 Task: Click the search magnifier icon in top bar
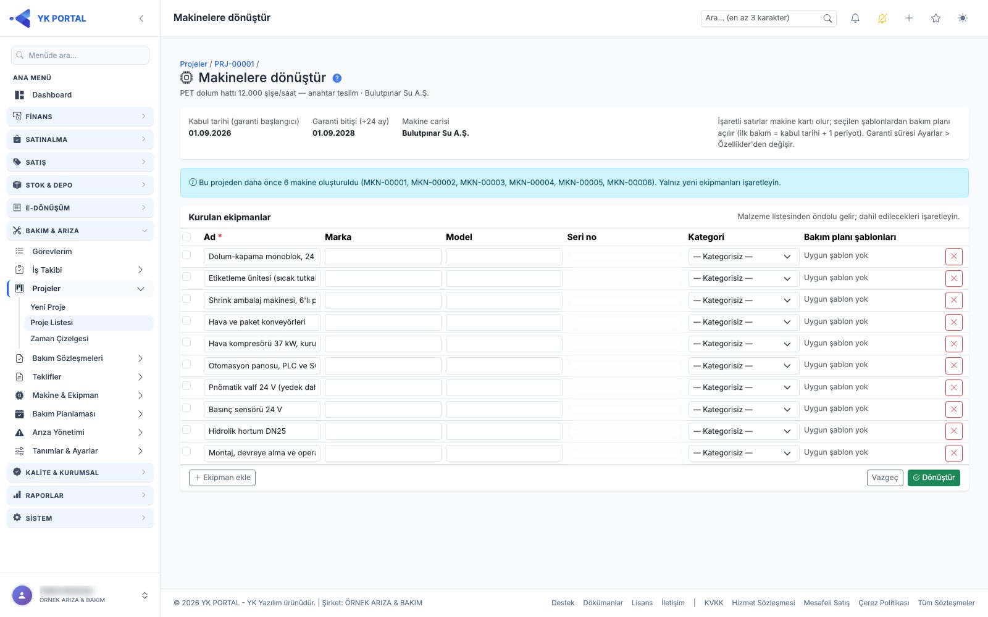coord(827,19)
